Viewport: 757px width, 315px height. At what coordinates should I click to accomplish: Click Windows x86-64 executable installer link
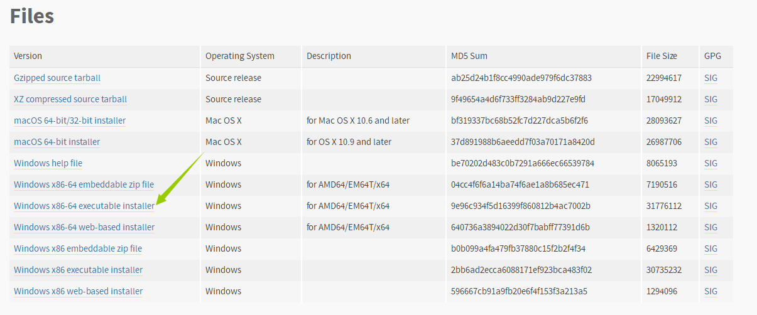point(84,206)
